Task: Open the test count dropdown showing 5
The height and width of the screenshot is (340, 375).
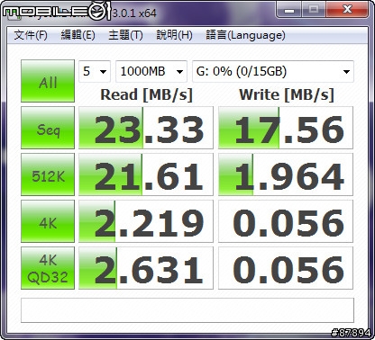Action: pyautogui.click(x=95, y=71)
